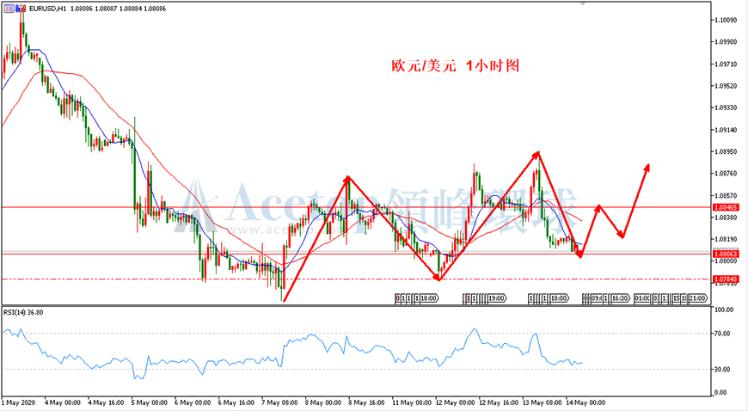Select the EURUSD,H1 chart symbol label
This screenshot has height=411, width=748.
47,9
